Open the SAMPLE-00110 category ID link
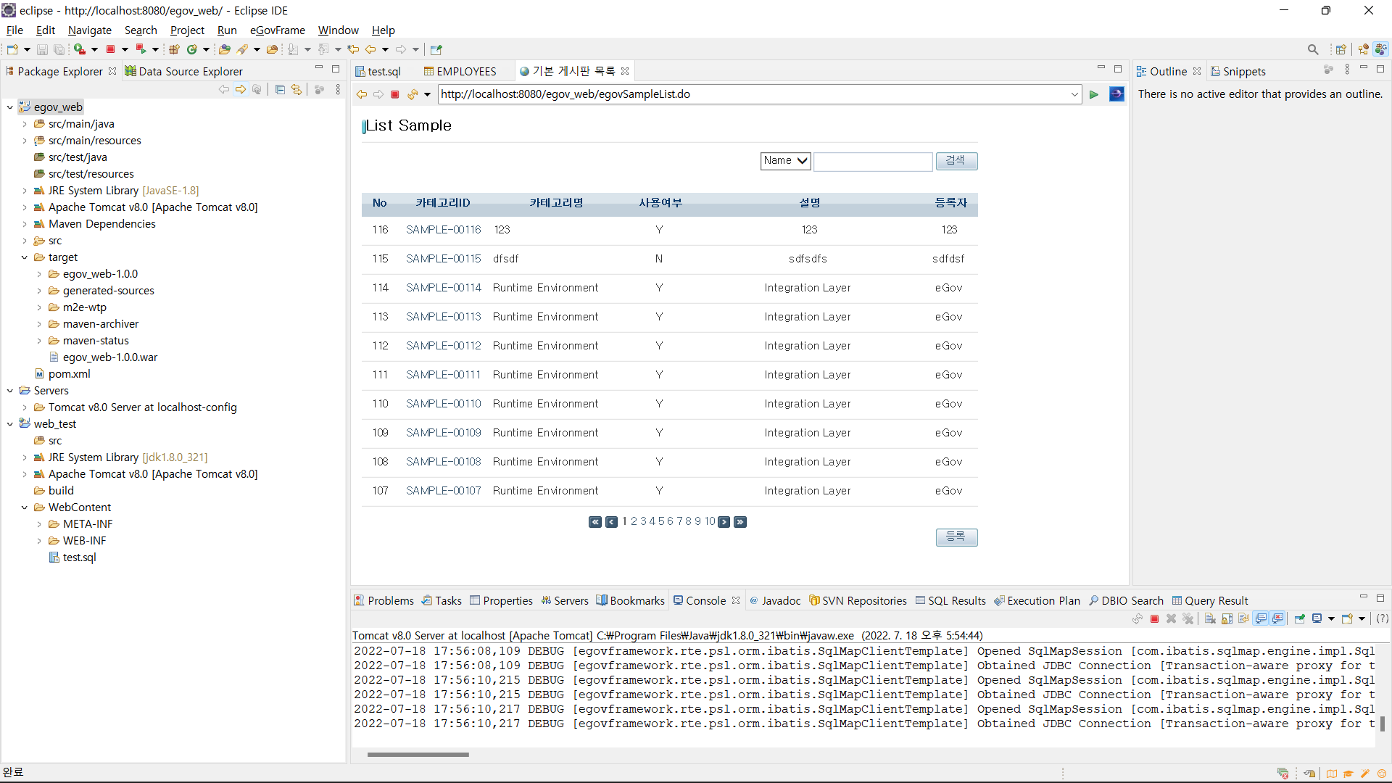The height and width of the screenshot is (783, 1392). click(x=443, y=404)
